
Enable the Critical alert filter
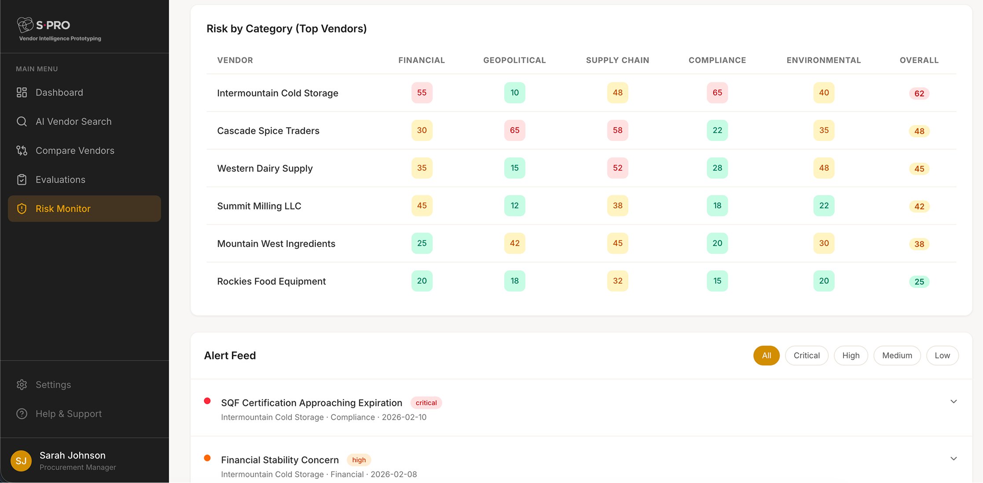pos(807,355)
